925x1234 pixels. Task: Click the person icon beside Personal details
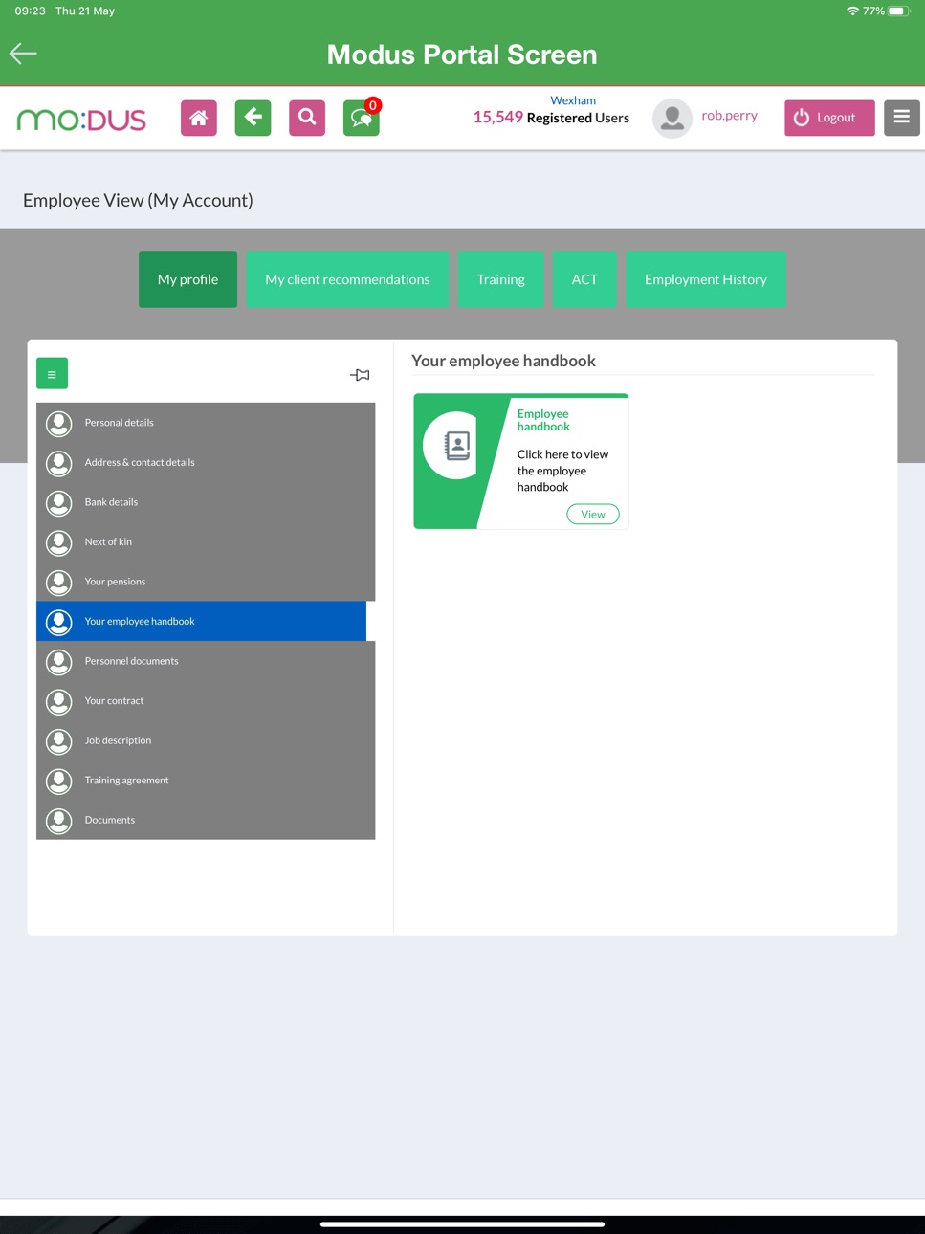[x=59, y=423]
